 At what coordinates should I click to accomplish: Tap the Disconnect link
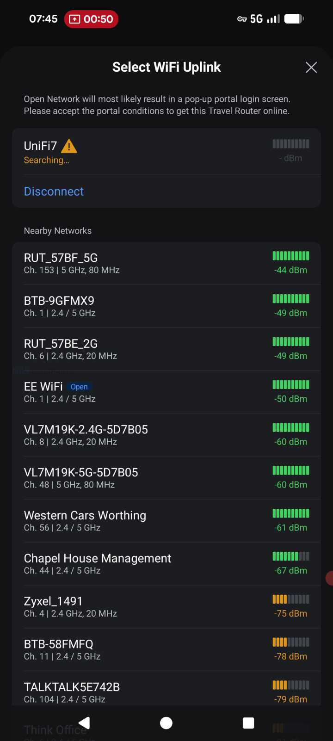pyautogui.click(x=54, y=191)
